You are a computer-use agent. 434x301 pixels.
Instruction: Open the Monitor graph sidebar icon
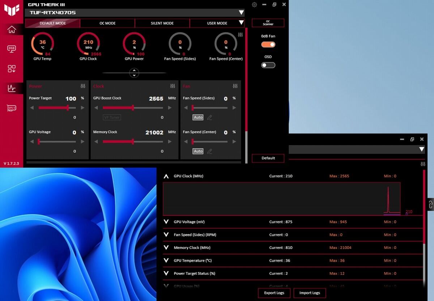12,88
